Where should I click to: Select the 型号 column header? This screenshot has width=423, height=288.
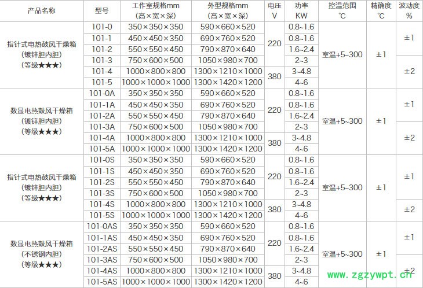(x=102, y=11)
